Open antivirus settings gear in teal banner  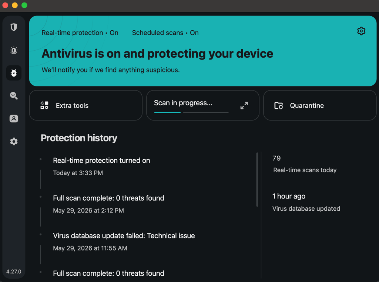pyautogui.click(x=361, y=31)
